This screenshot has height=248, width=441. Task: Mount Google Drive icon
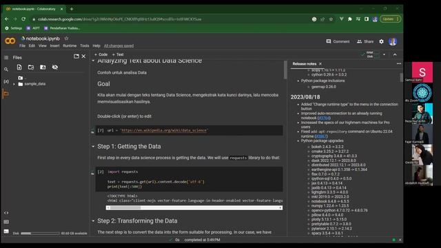pos(43,68)
